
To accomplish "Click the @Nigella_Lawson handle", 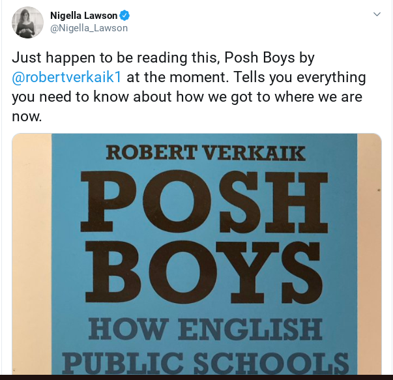I will (89, 28).
